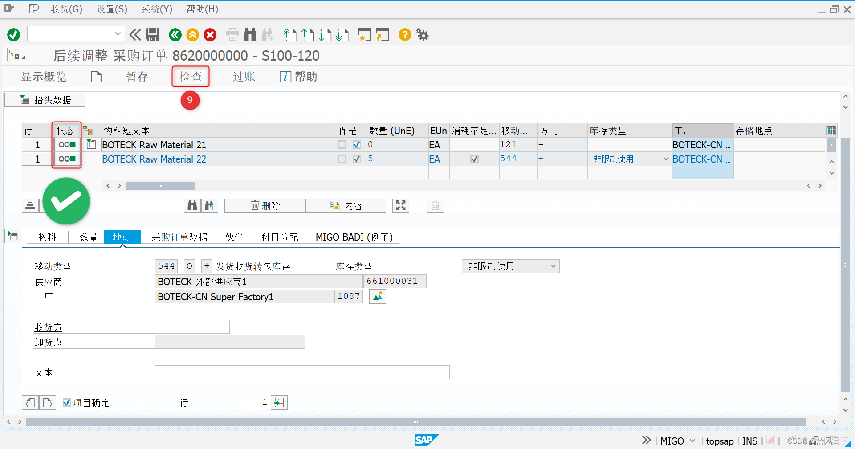Toggle first checkbox in Raw Material 22 row
Viewport: 855px width, 449px height.
[342, 159]
